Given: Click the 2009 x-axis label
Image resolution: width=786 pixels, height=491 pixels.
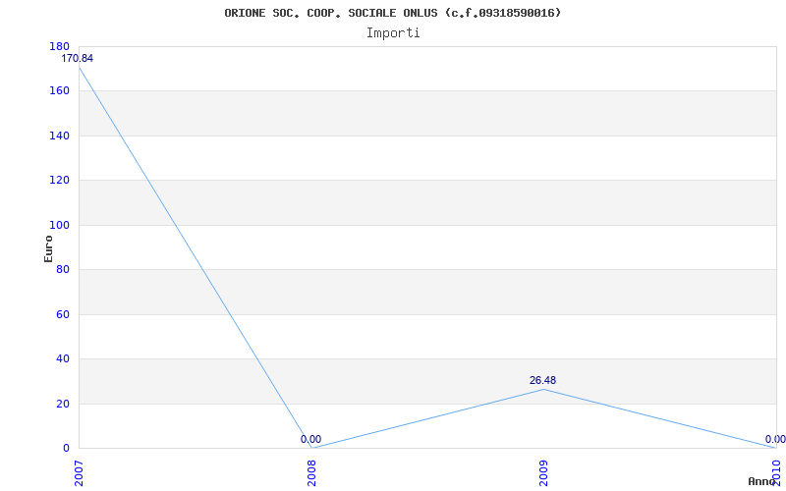Looking at the screenshot, I should [x=543, y=473].
